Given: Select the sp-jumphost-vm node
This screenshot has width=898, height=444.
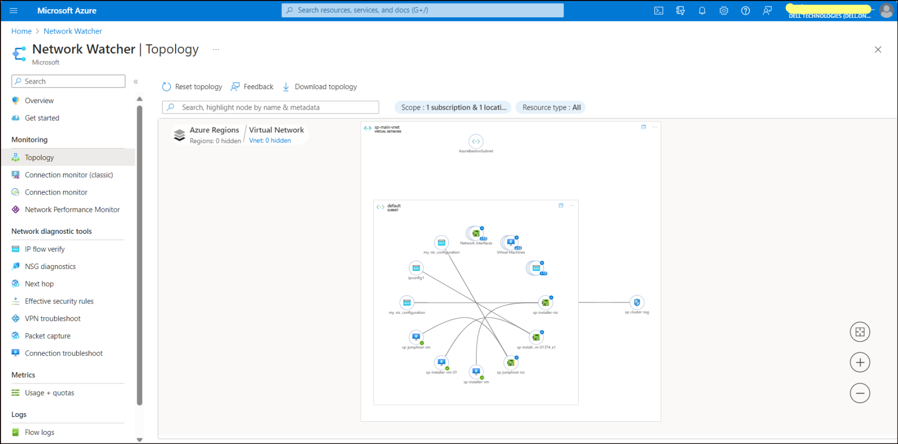Looking at the screenshot, I should coord(416,337).
